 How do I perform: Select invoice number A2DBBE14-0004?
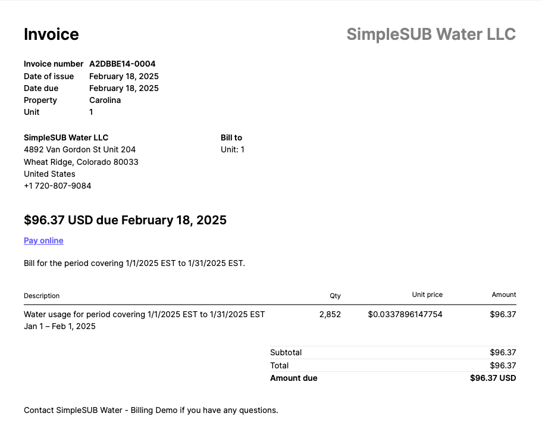123,64
